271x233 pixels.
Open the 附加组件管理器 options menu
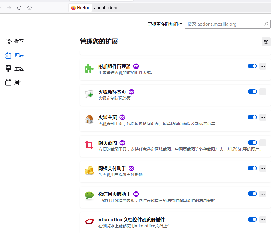pos(262,66)
